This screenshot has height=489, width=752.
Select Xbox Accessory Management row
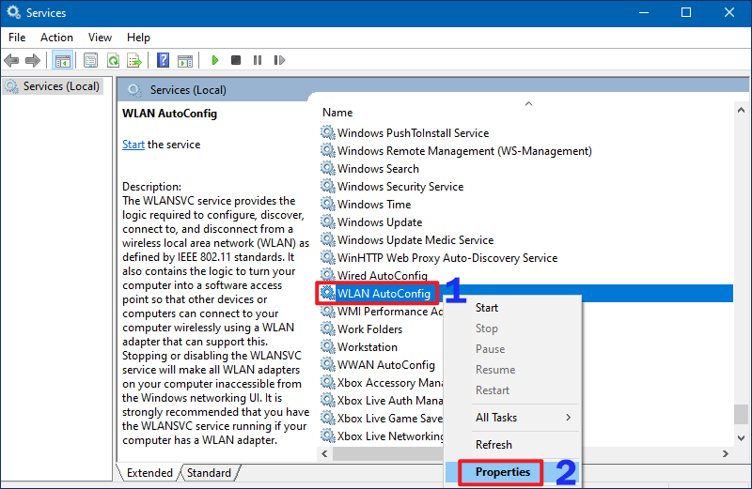(382, 383)
